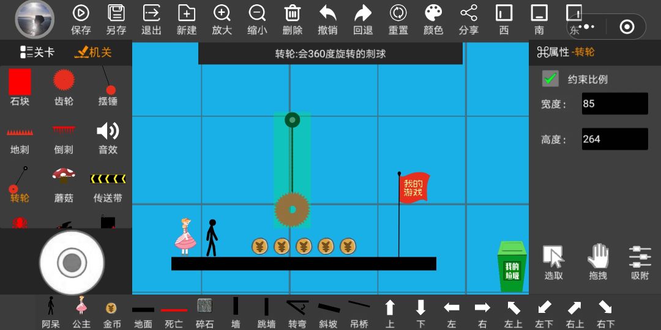Zoom out with the 缩小 icon
The height and width of the screenshot is (330, 661).
pyautogui.click(x=257, y=13)
